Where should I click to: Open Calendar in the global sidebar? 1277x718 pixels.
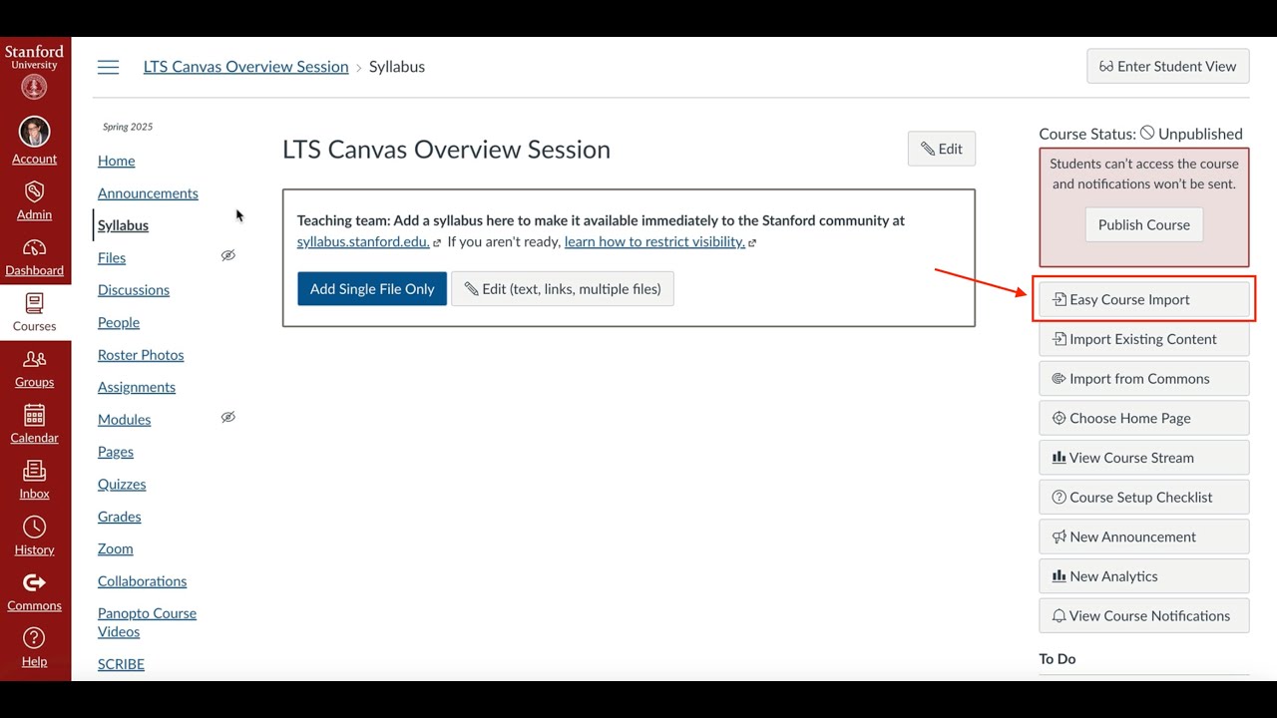35,424
